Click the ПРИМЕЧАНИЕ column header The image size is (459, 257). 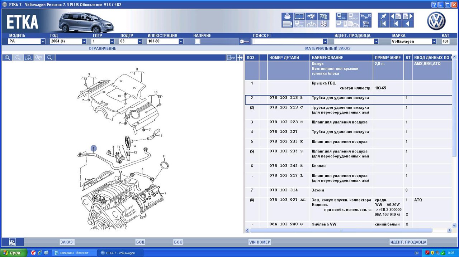click(388, 57)
